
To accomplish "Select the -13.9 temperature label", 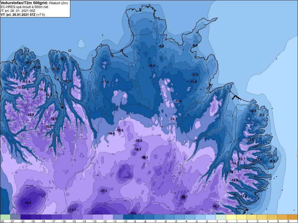I will click(229, 172).
